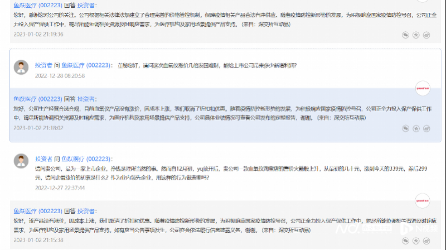
Task: Click reply text beginning 您好，公司生产经营合法合规
Action: [222, 113]
